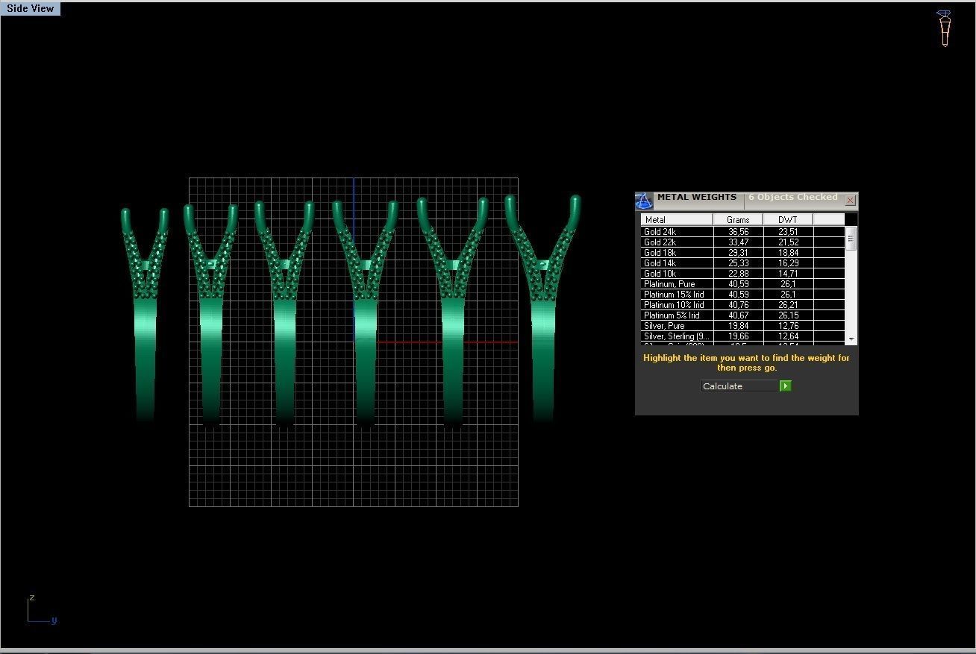
Task: Click the 19,84 grams value
Action: tap(739, 326)
